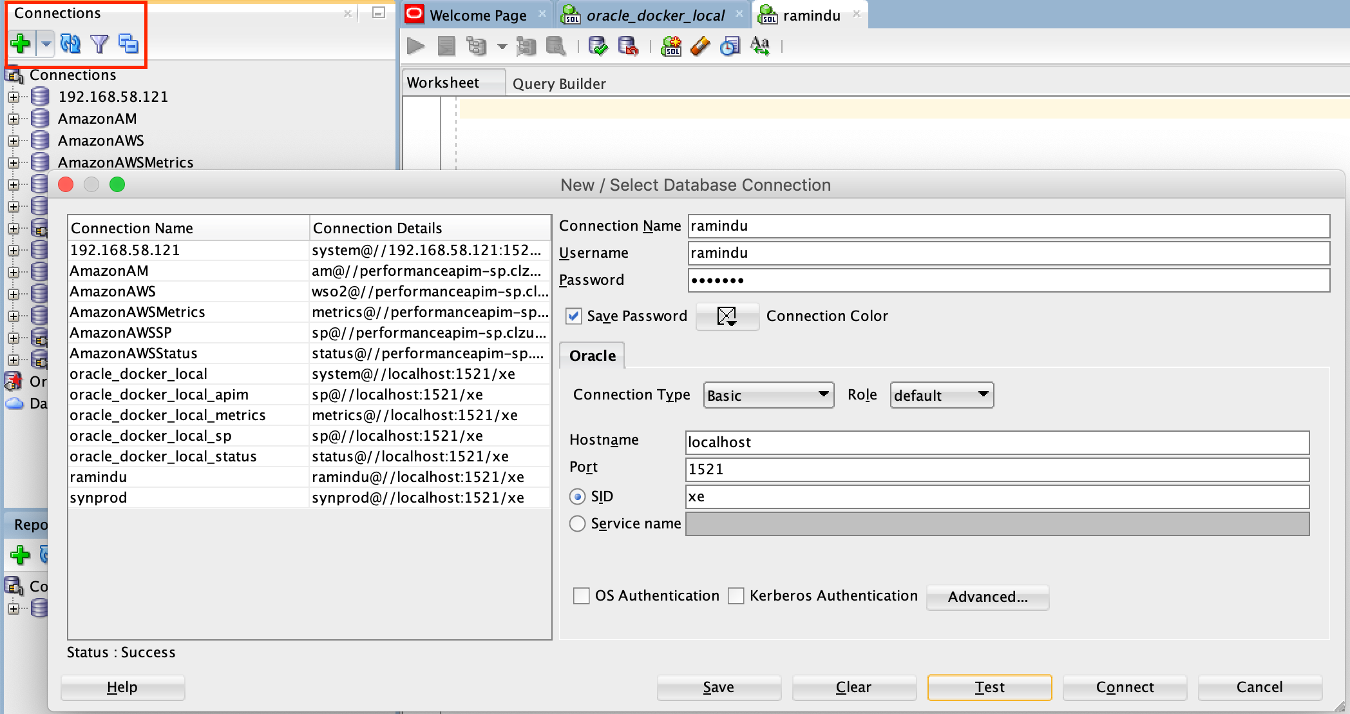Switch to the Welcome Page tab

click(477, 15)
